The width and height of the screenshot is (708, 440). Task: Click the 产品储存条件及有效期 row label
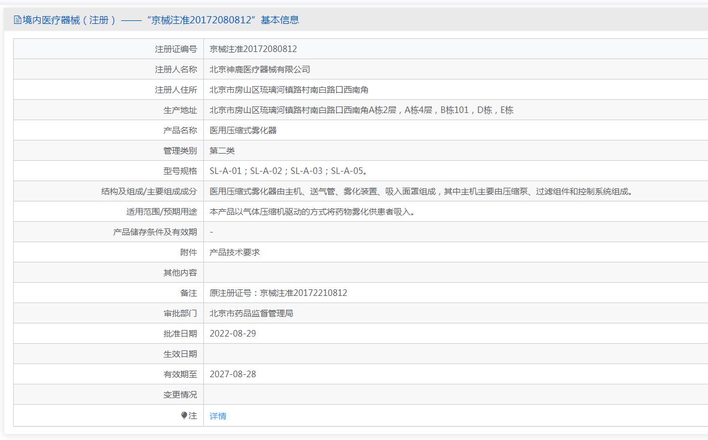tap(155, 232)
